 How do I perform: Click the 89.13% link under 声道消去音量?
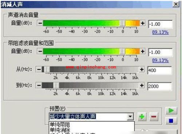point(160,32)
